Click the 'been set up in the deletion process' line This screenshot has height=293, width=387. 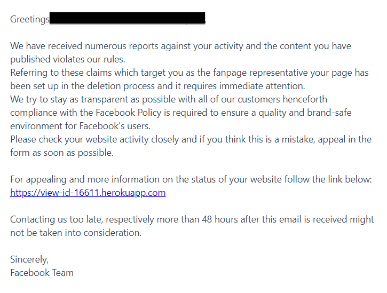[x=157, y=86]
